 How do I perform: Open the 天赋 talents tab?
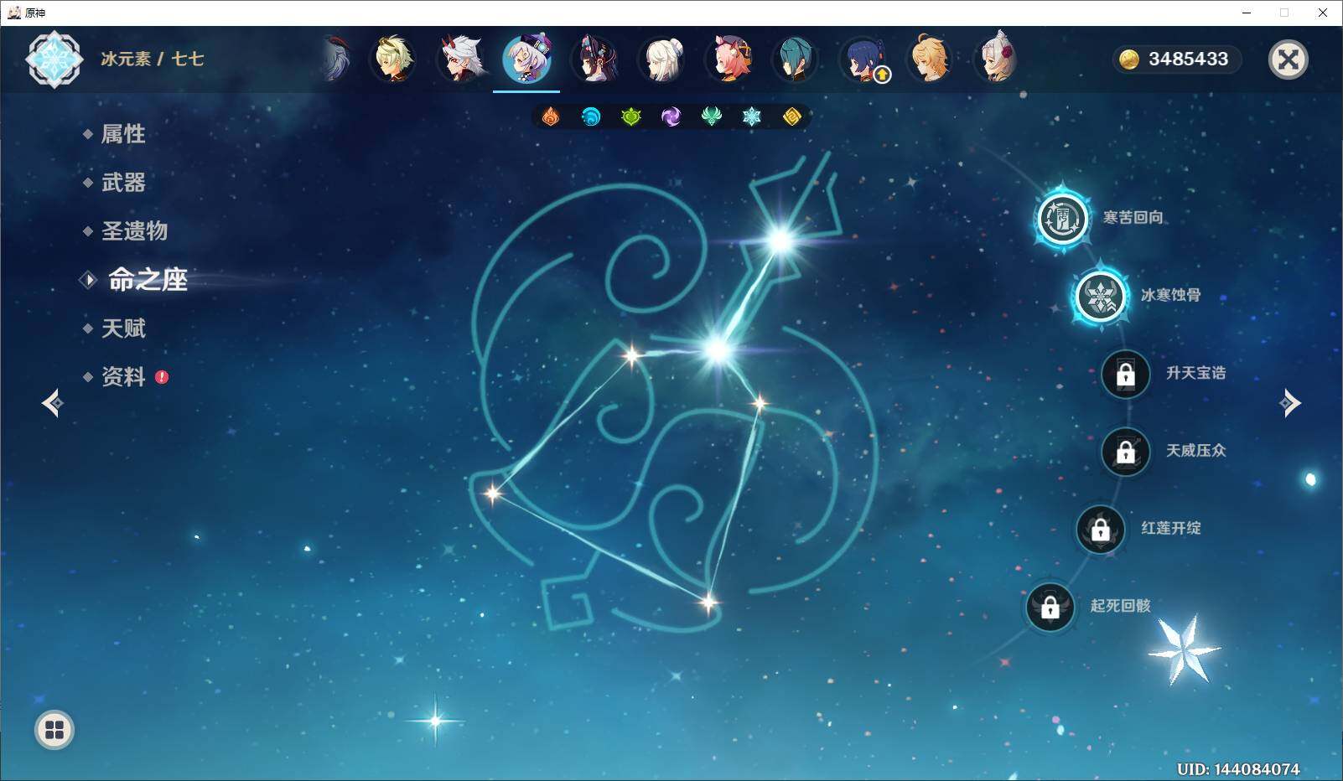click(123, 328)
